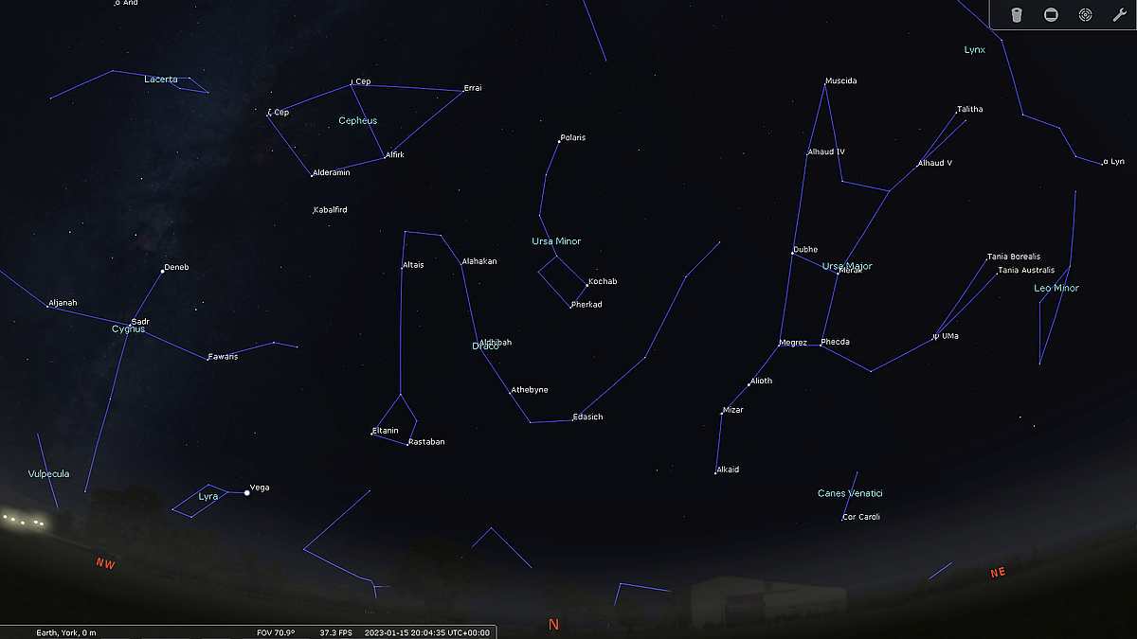Select the Pherkad star label
Image resolution: width=1137 pixels, height=639 pixels.
pyautogui.click(x=587, y=305)
